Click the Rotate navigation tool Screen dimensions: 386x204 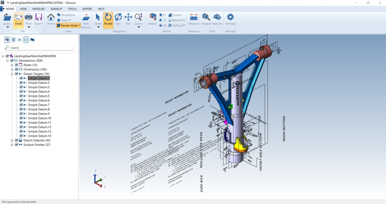[108, 19]
